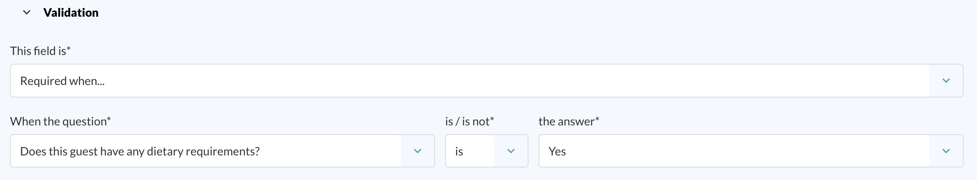
Task: Click chevron icon beside dietary requirements question
Action: [418, 151]
